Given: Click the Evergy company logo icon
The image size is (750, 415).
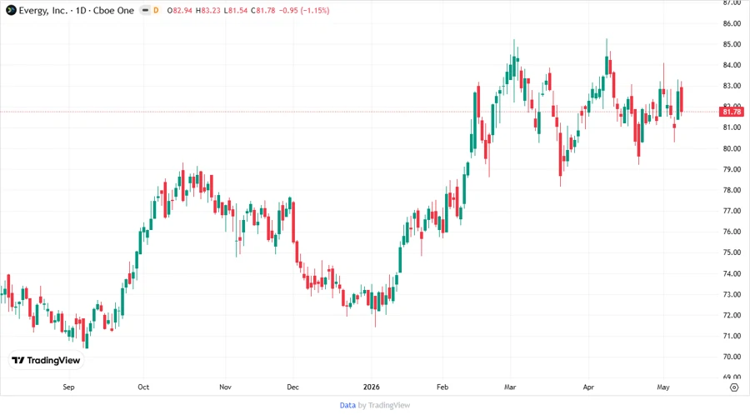Looking at the screenshot, I should 11,10.
